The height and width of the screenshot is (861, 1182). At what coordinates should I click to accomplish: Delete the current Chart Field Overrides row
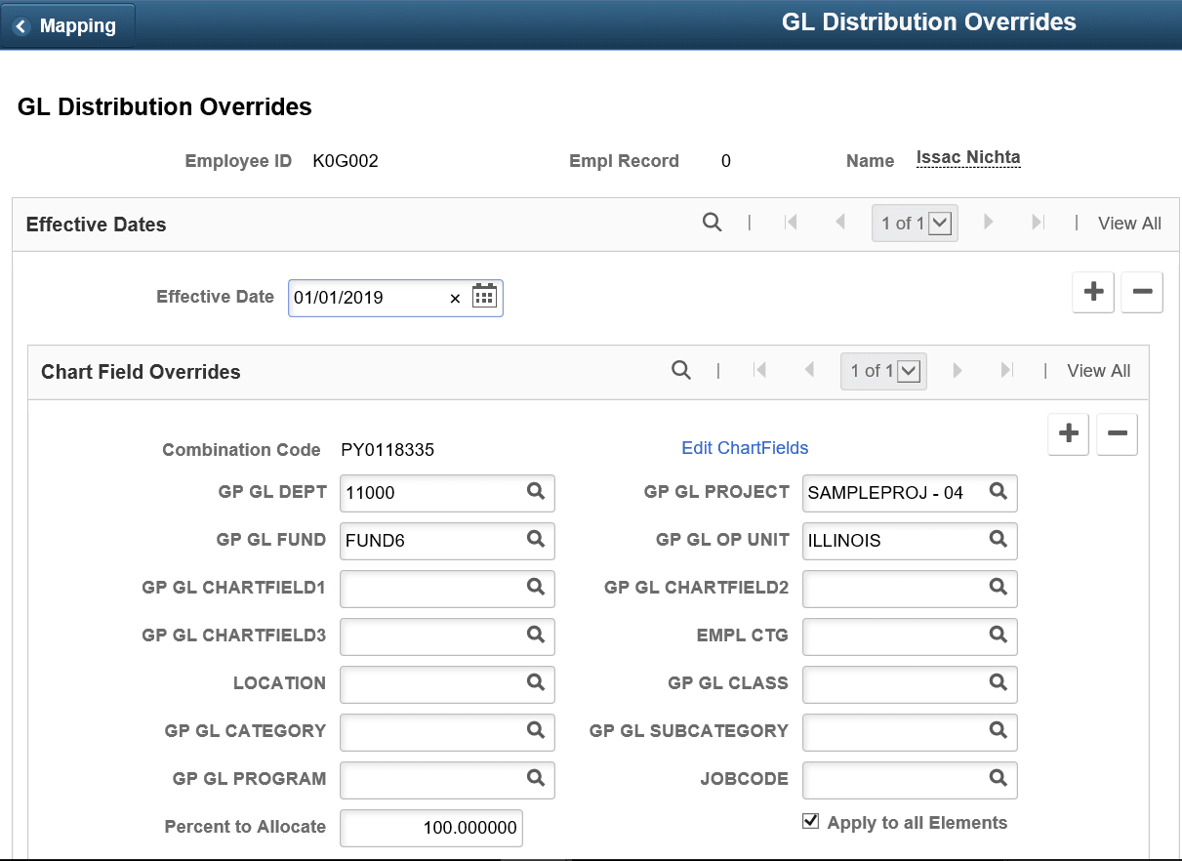[x=1117, y=433]
